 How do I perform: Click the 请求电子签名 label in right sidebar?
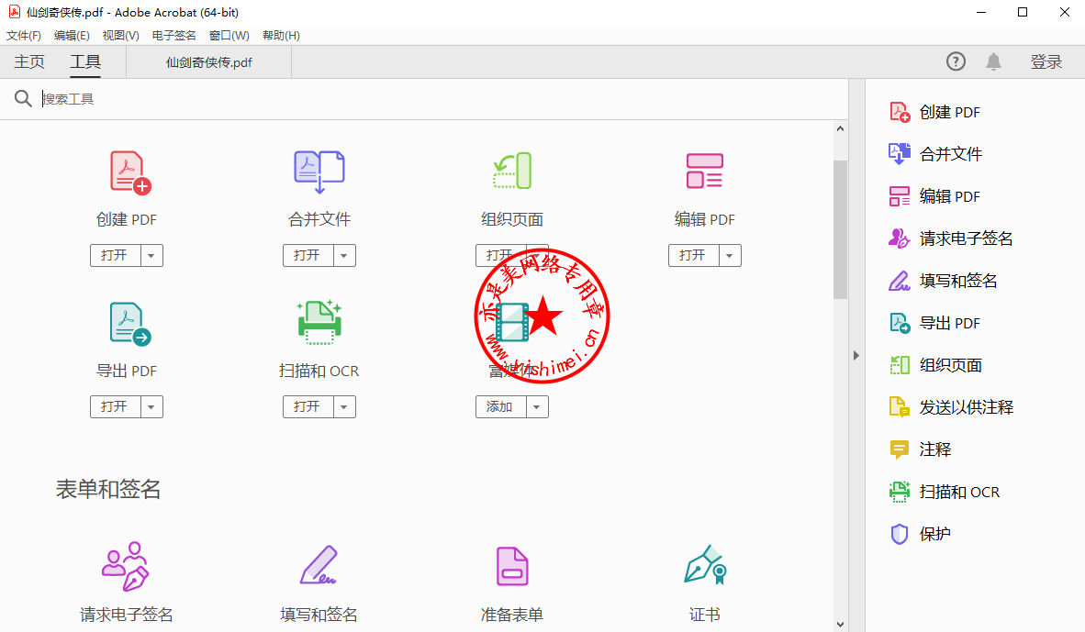pyautogui.click(x=966, y=238)
